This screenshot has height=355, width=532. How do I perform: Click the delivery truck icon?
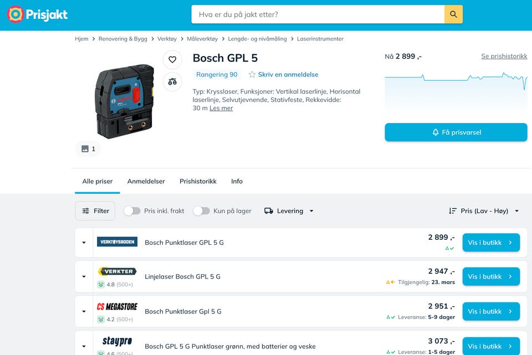click(269, 211)
